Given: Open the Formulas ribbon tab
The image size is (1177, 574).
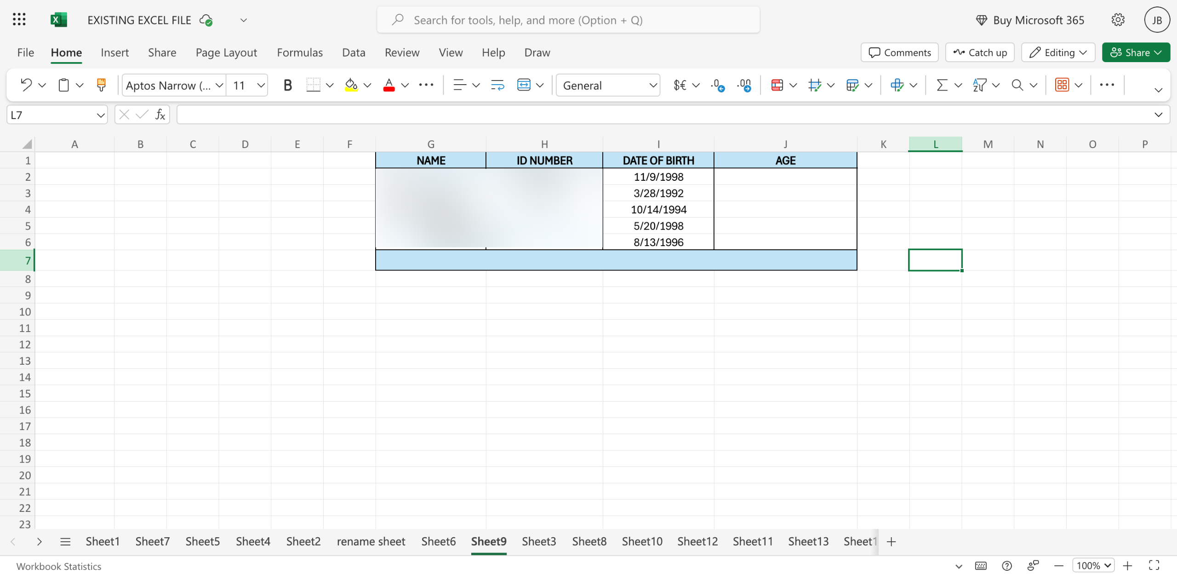Looking at the screenshot, I should tap(300, 52).
